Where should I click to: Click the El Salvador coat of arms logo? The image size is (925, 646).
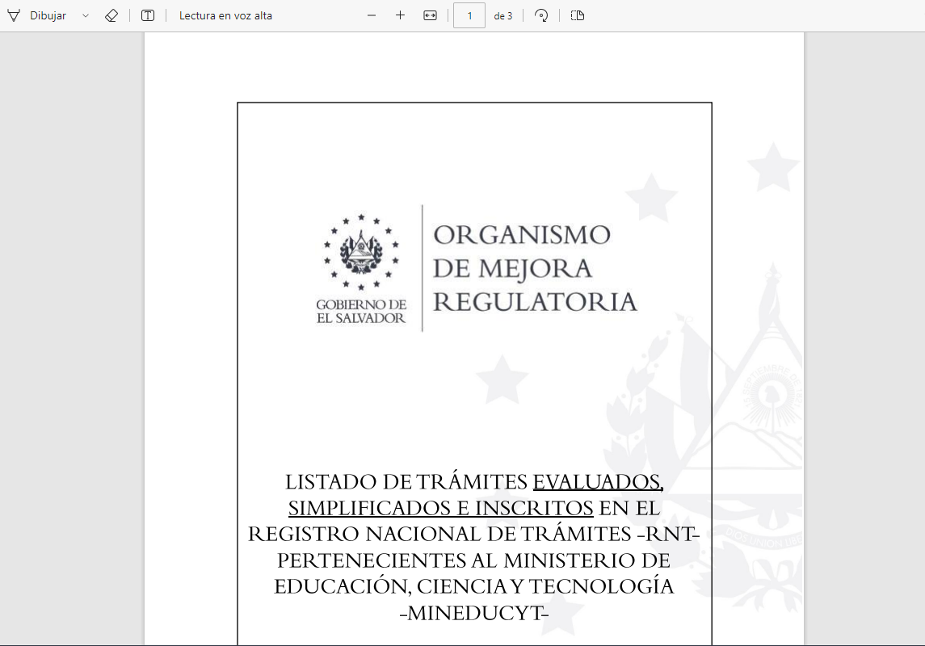361,252
